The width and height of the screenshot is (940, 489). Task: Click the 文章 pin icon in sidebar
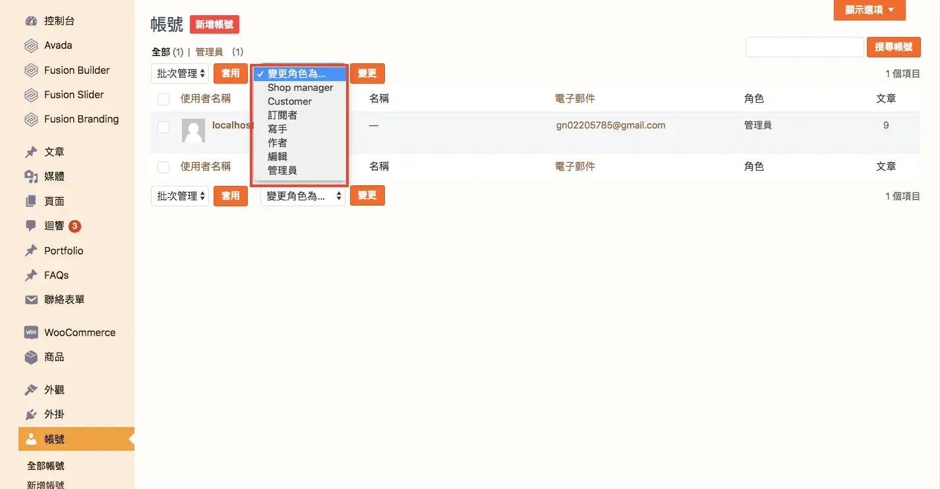(x=31, y=152)
